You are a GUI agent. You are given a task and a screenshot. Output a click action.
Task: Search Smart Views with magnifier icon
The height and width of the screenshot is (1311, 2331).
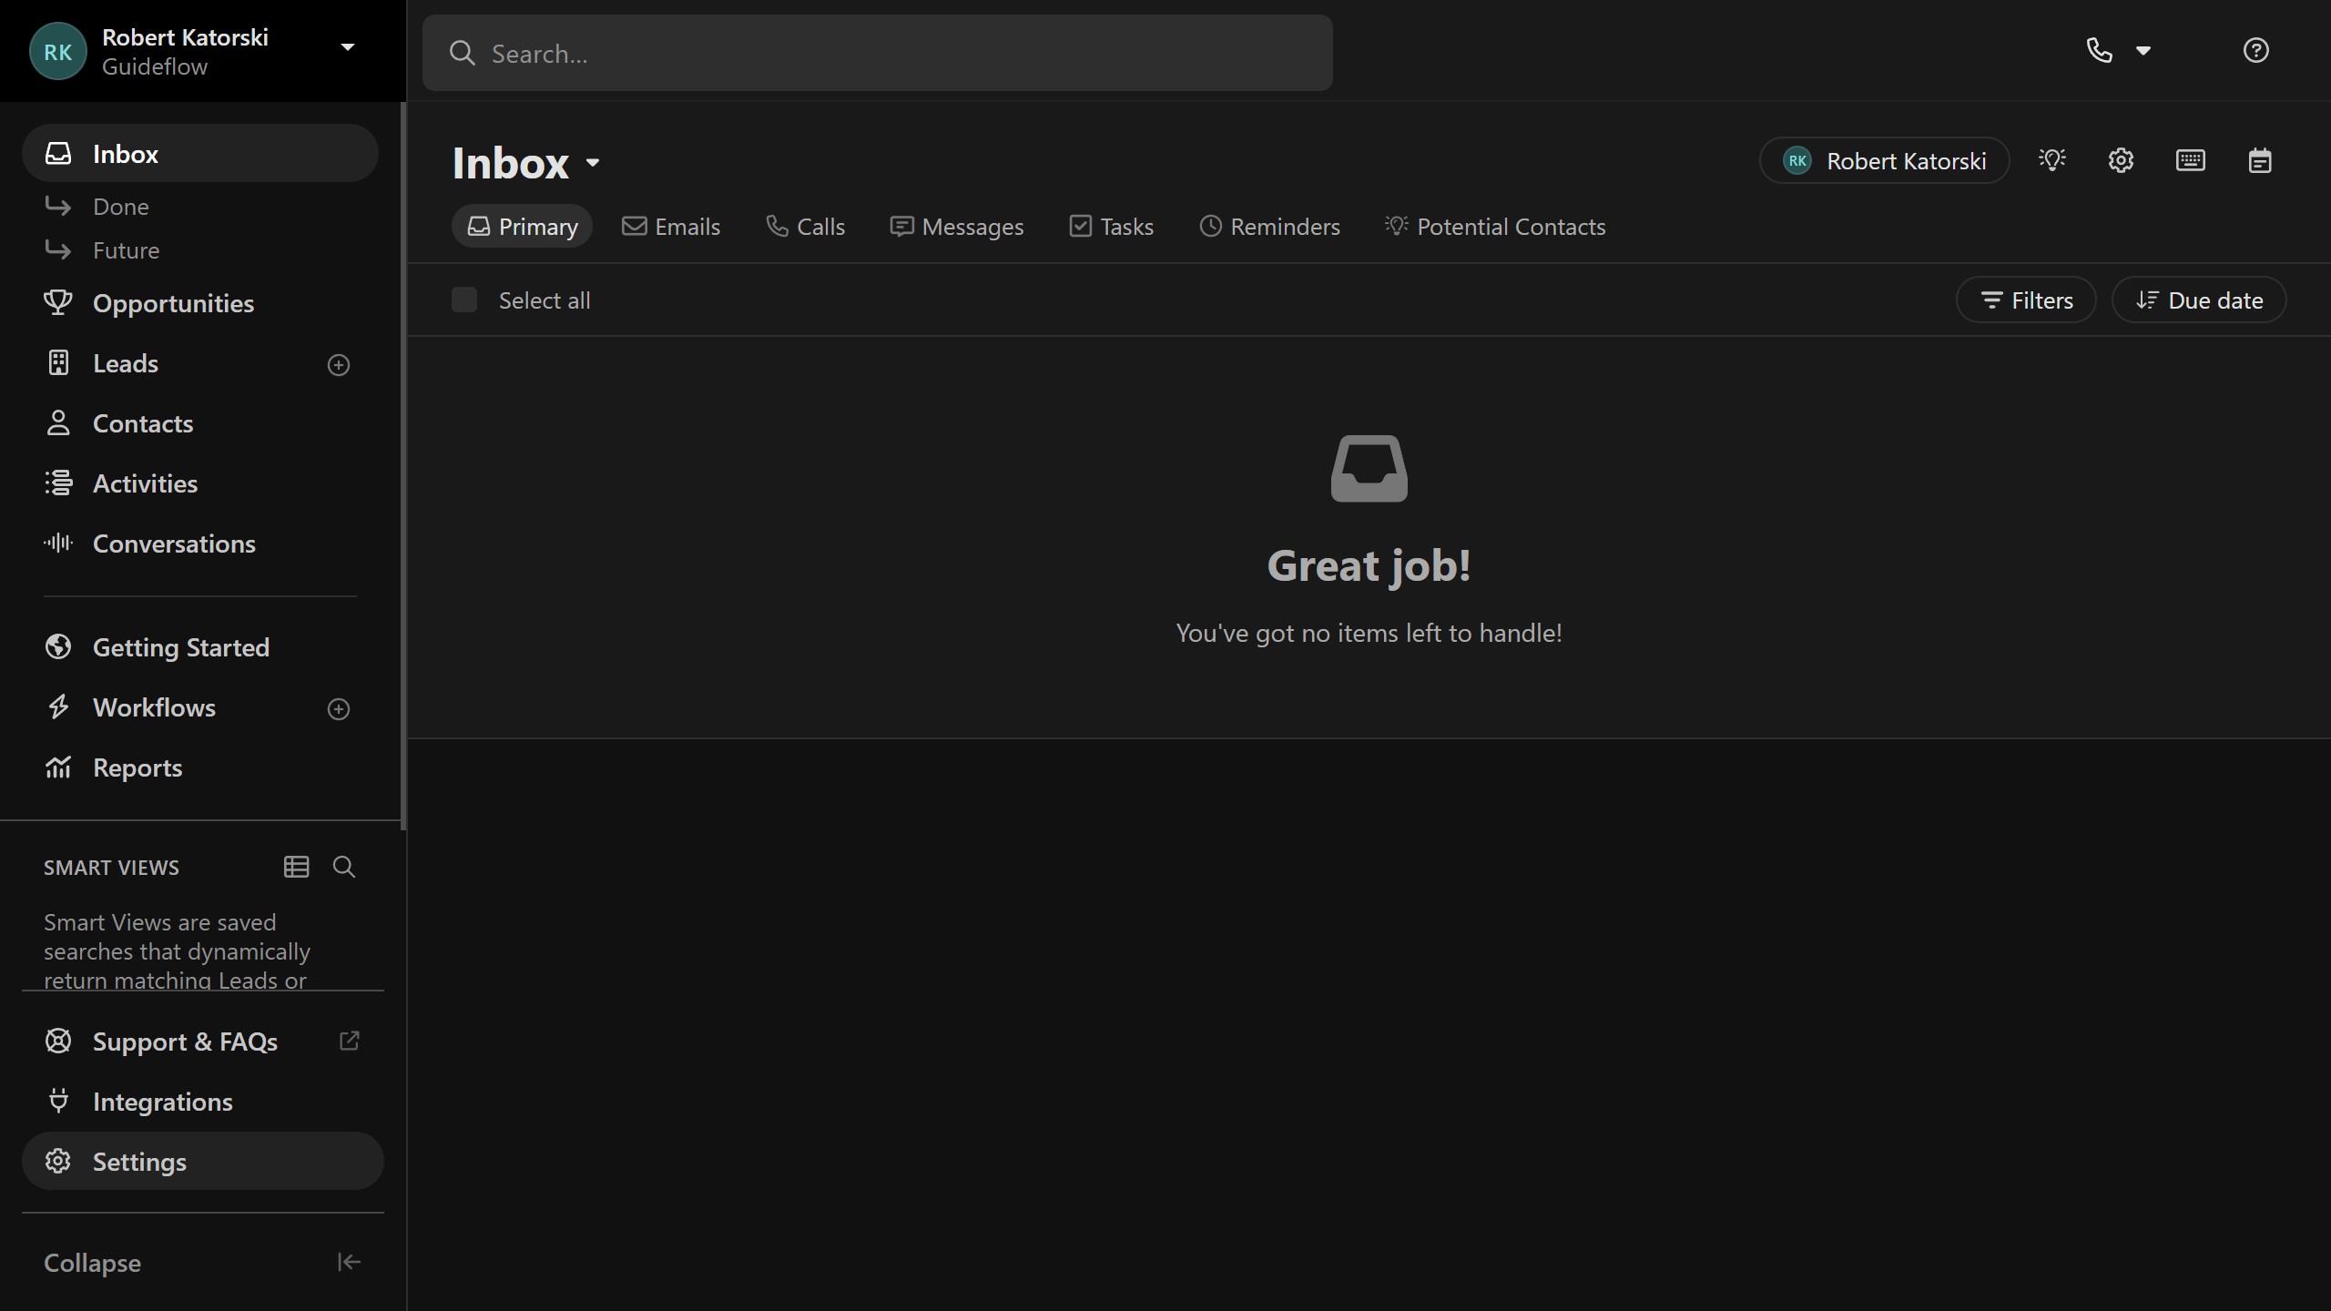(344, 867)
